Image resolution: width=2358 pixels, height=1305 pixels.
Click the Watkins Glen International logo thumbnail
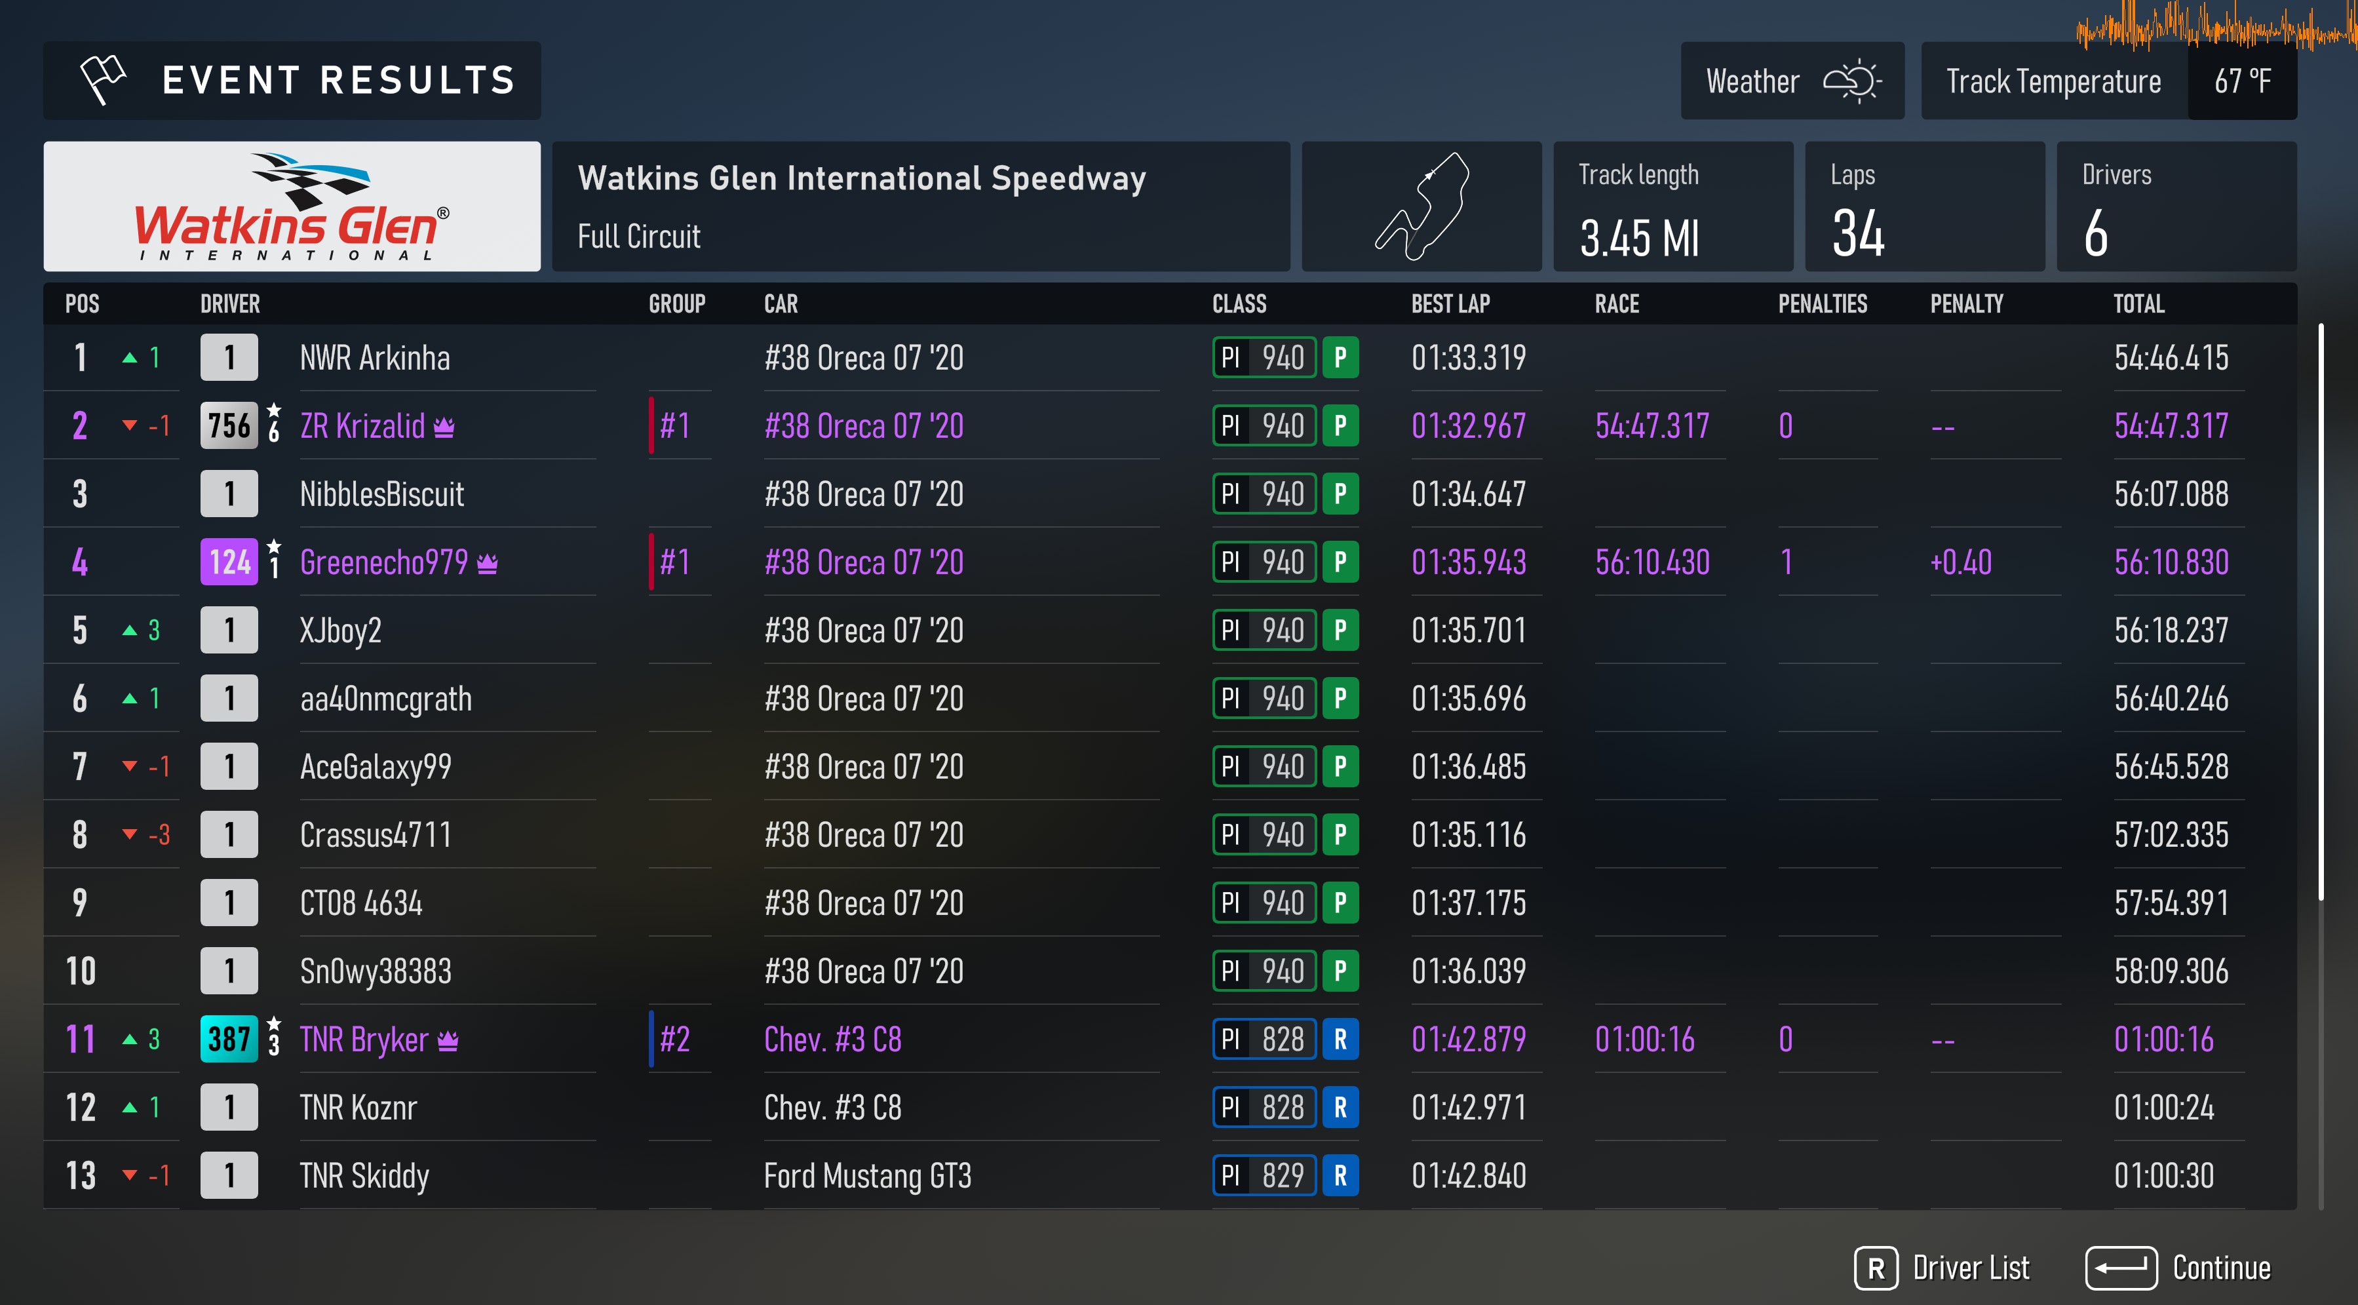[292, 206]
